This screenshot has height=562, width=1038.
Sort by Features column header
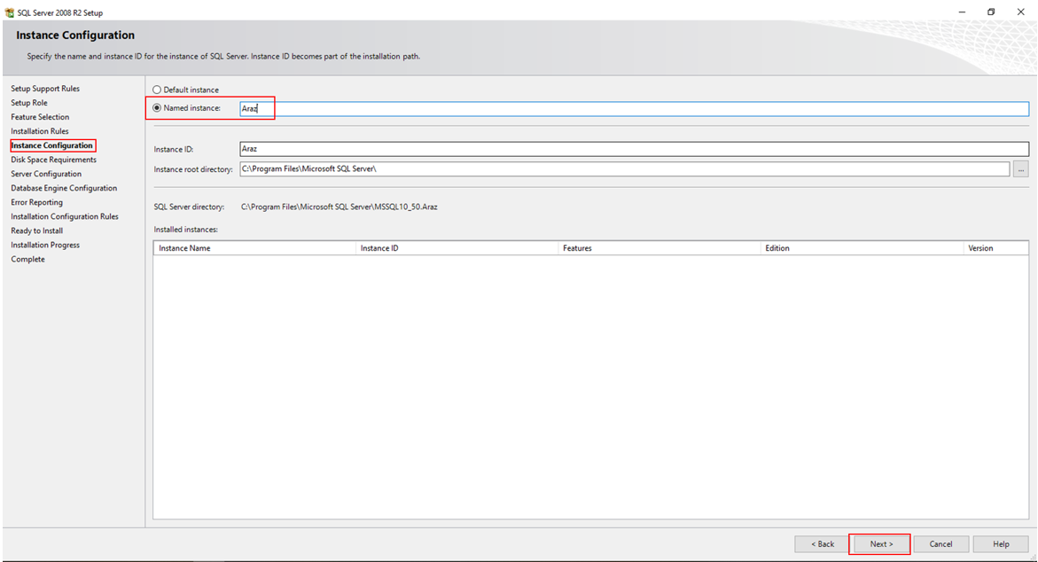tap(659, 248)
